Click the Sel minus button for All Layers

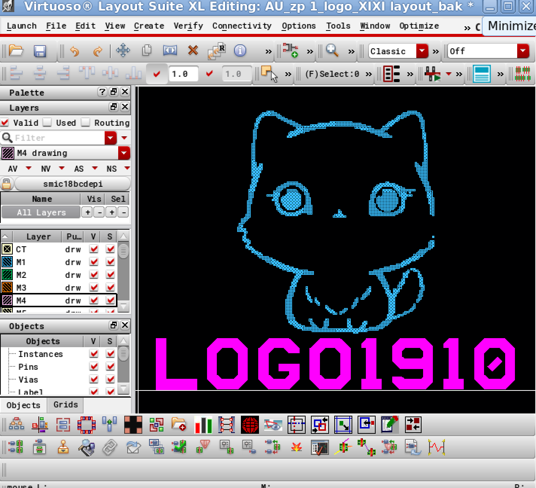point(123,212)
